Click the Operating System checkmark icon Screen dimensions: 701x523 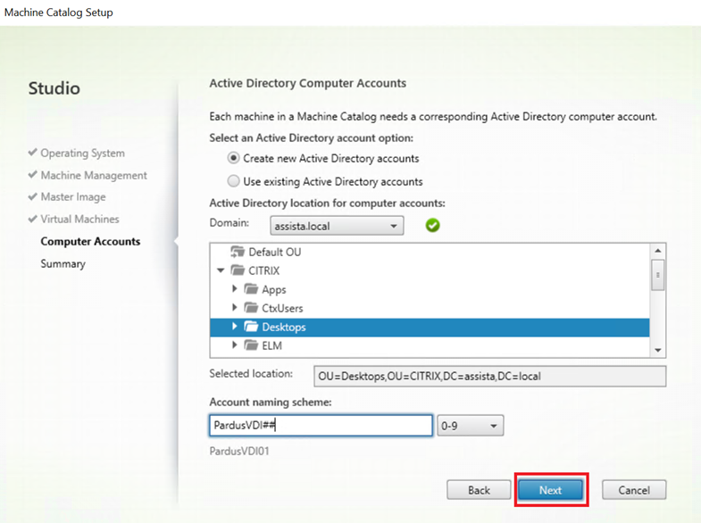tap(32, 153)
